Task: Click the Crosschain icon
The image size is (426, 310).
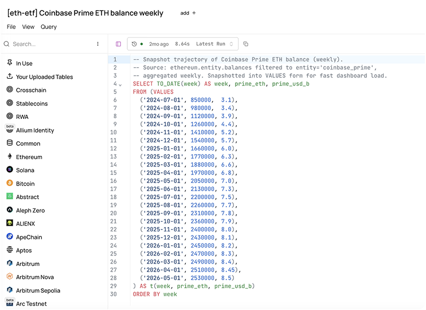Action: click(x=10, y=90)
